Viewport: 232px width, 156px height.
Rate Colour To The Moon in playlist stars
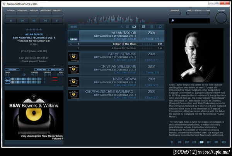(147, 44)
